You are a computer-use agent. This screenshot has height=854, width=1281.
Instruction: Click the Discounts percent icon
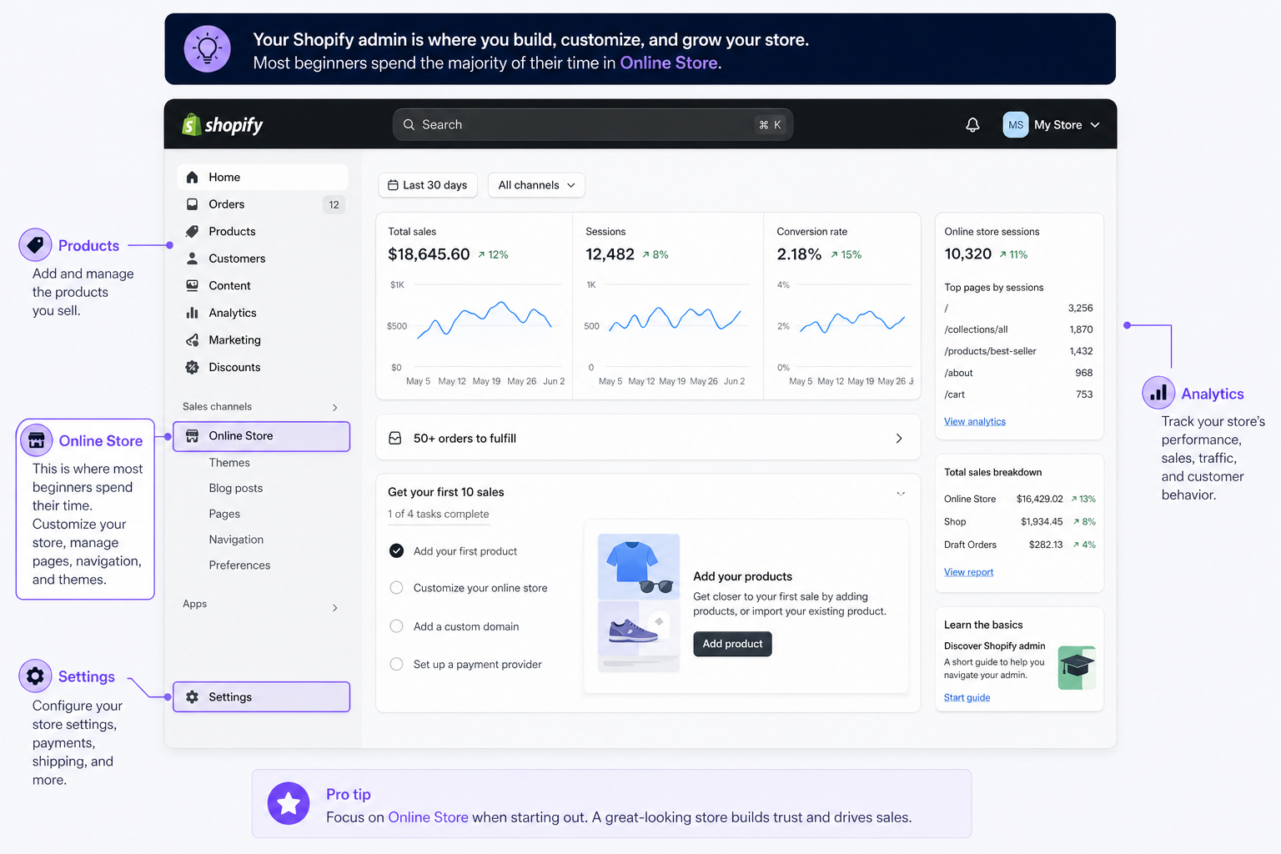(193, 367)
